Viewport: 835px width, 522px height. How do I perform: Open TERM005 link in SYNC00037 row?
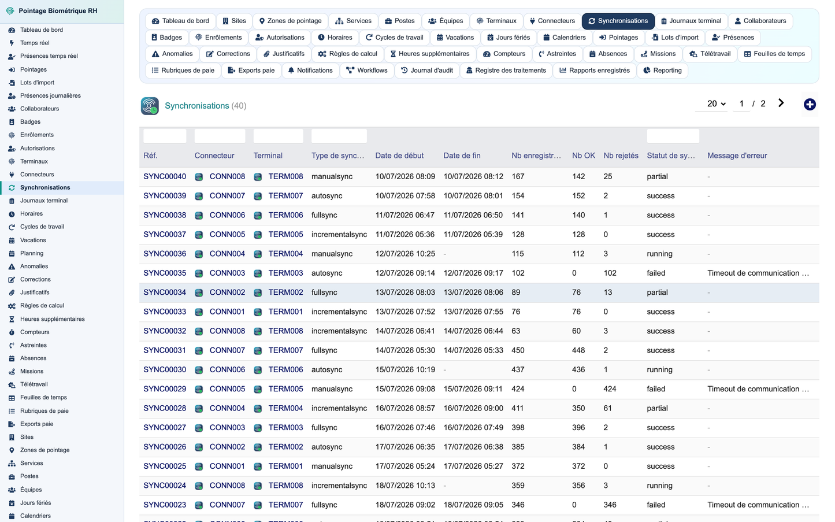click(x=285, y=234)
